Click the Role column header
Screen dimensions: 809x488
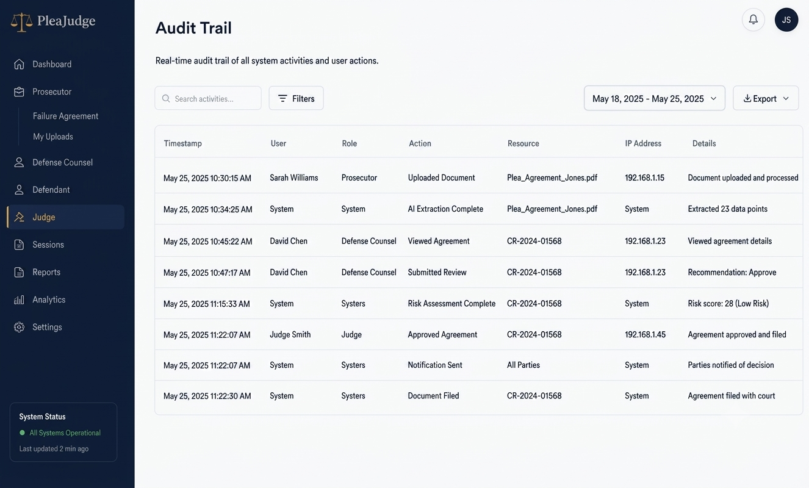coord(350,143)
